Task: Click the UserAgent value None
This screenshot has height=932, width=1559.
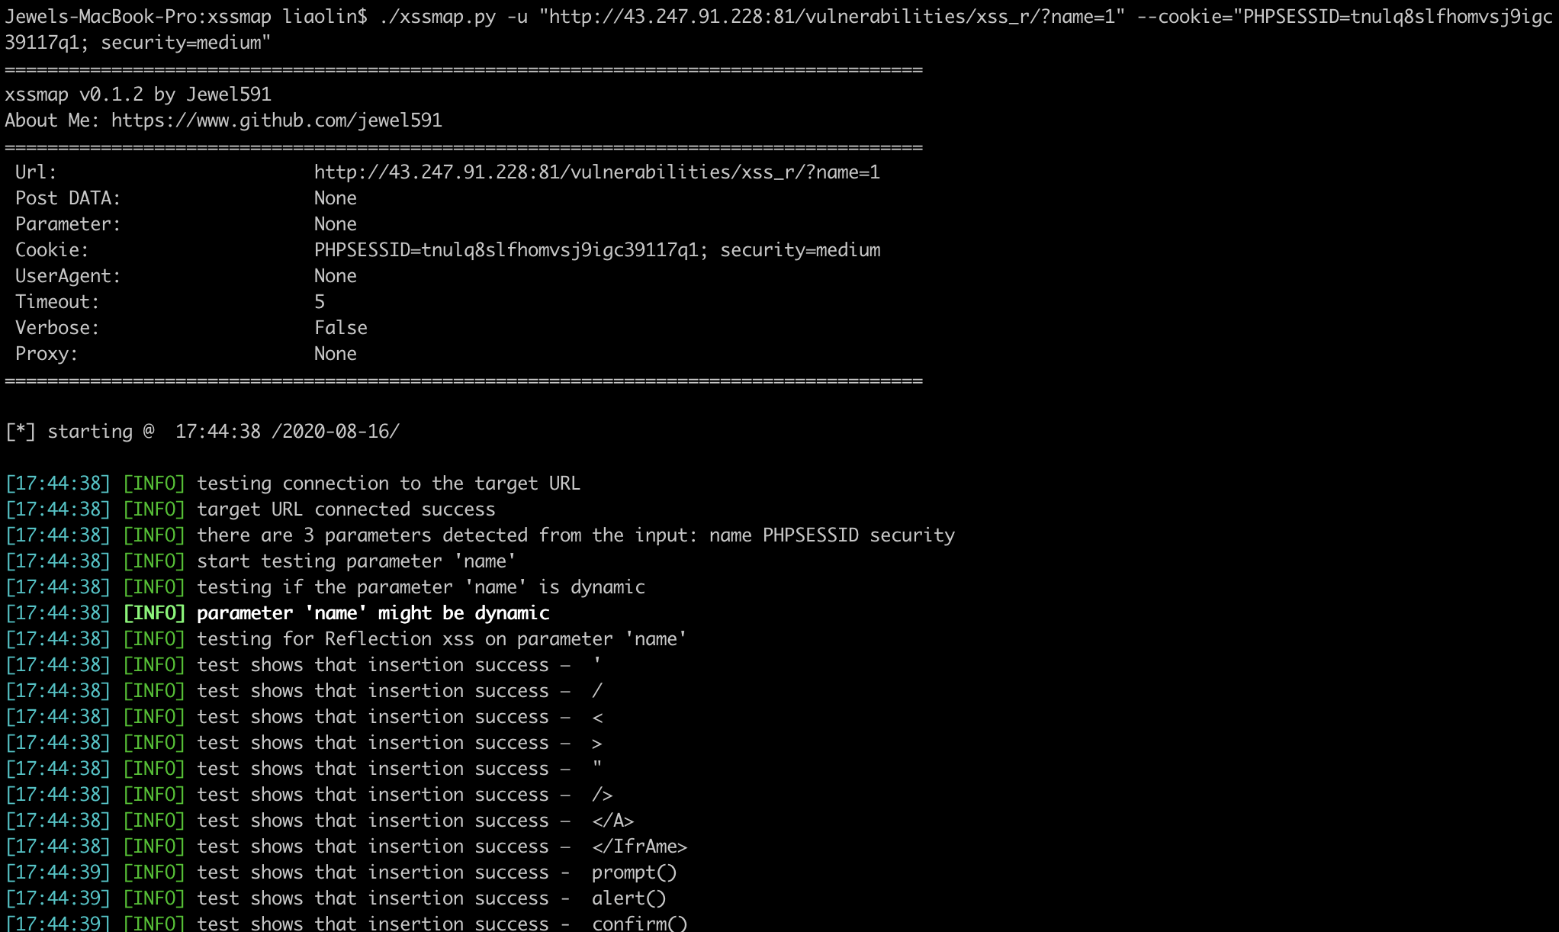Action: (336, 276)
